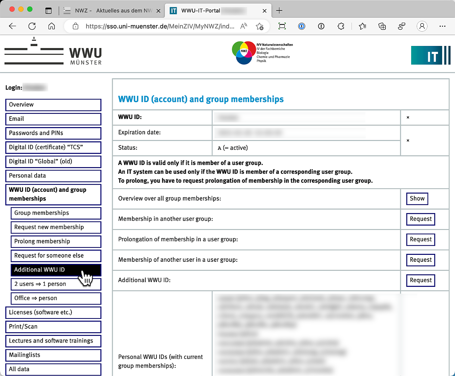
Task: Click the URL address bar
Action: click(x=160, y=26)
